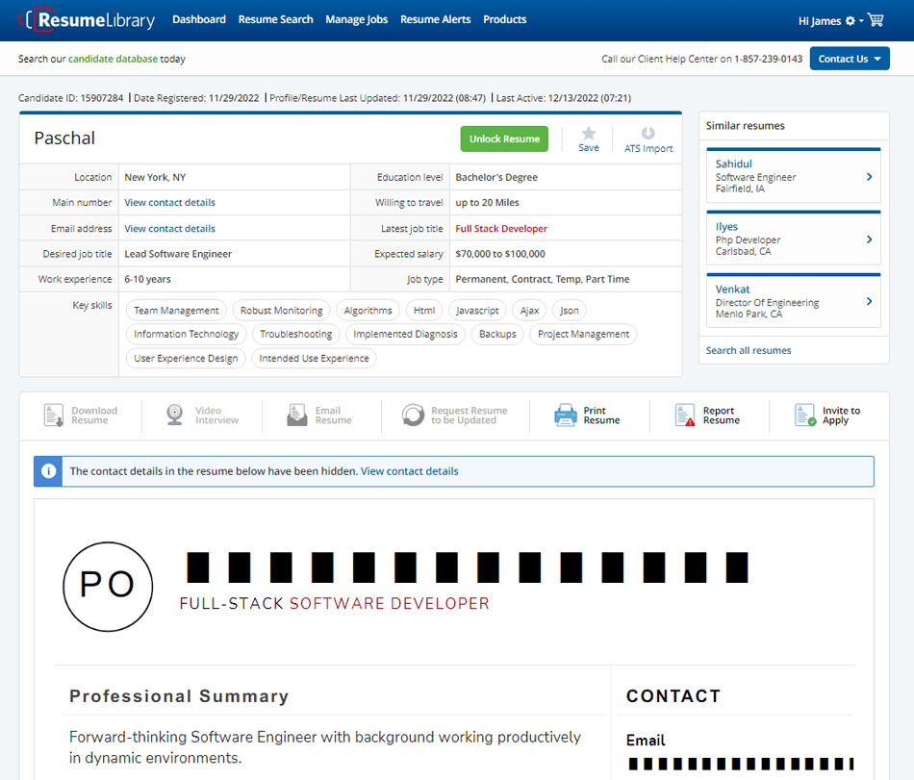
Task: Open Ilyes' similar resume chevron
Action: point(869,239)
